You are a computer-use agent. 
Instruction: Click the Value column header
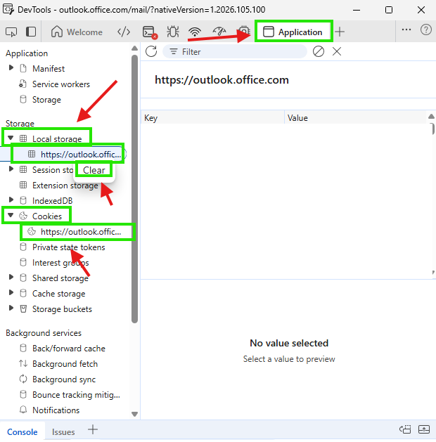coord(355,118)
